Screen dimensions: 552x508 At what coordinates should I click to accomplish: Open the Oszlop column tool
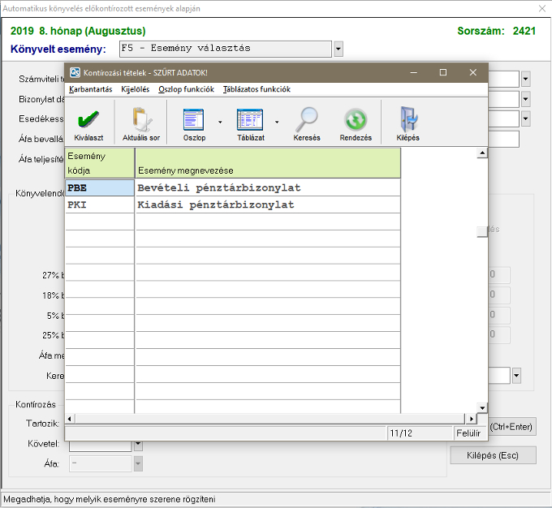point(194,120)
